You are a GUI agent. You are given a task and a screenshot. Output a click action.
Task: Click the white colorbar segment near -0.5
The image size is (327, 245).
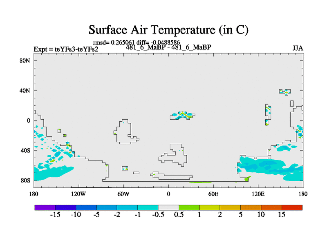click(x=168, y=207)
